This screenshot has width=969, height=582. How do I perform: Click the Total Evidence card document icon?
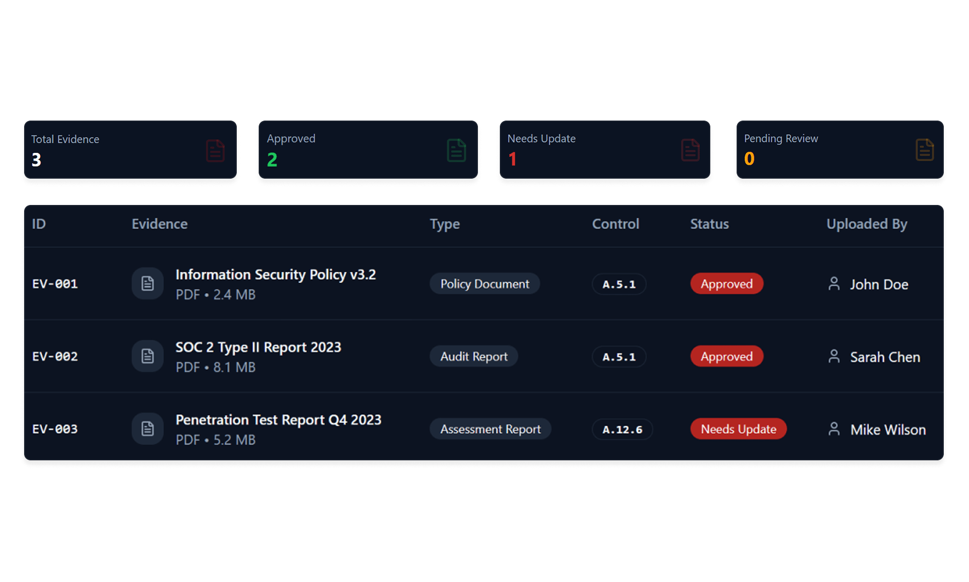pos(215,151)
